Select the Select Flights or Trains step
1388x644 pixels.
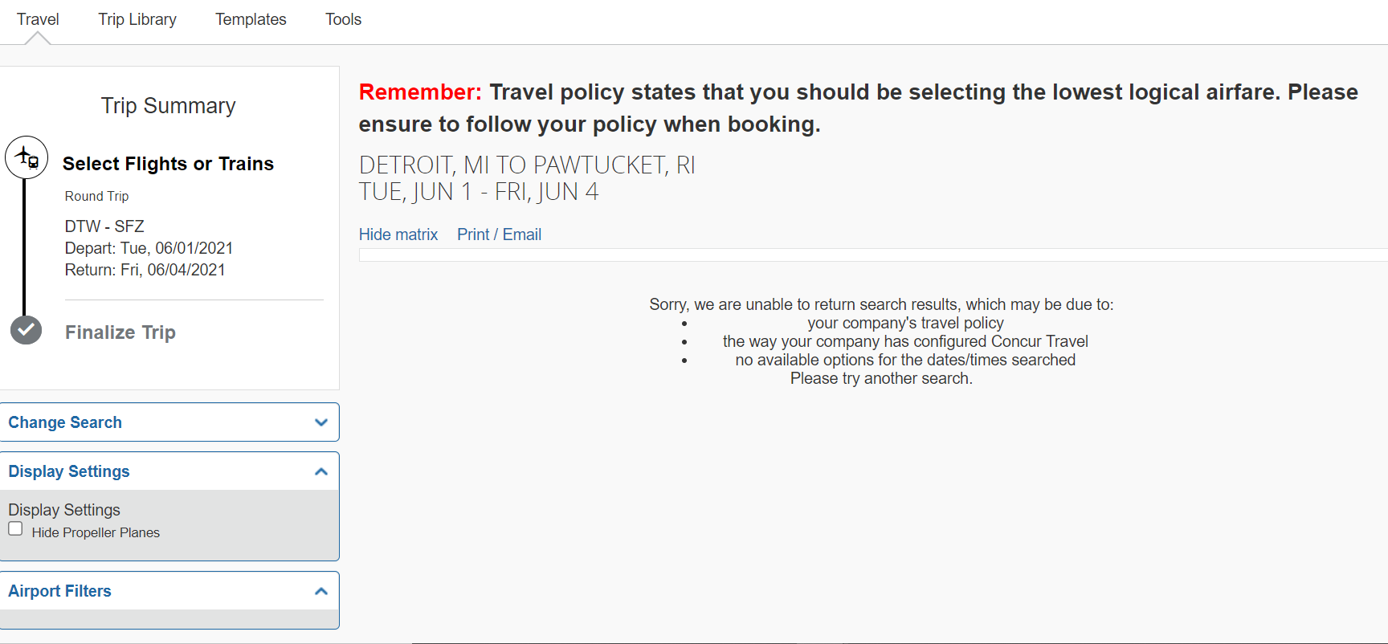coord(168,164)
